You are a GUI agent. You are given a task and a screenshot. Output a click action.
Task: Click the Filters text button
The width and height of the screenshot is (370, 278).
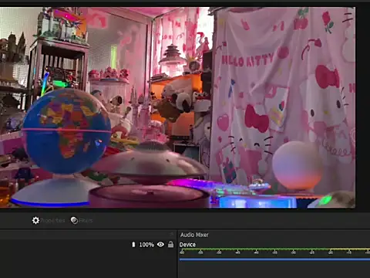pyautogui.click(x=86, y=221)
